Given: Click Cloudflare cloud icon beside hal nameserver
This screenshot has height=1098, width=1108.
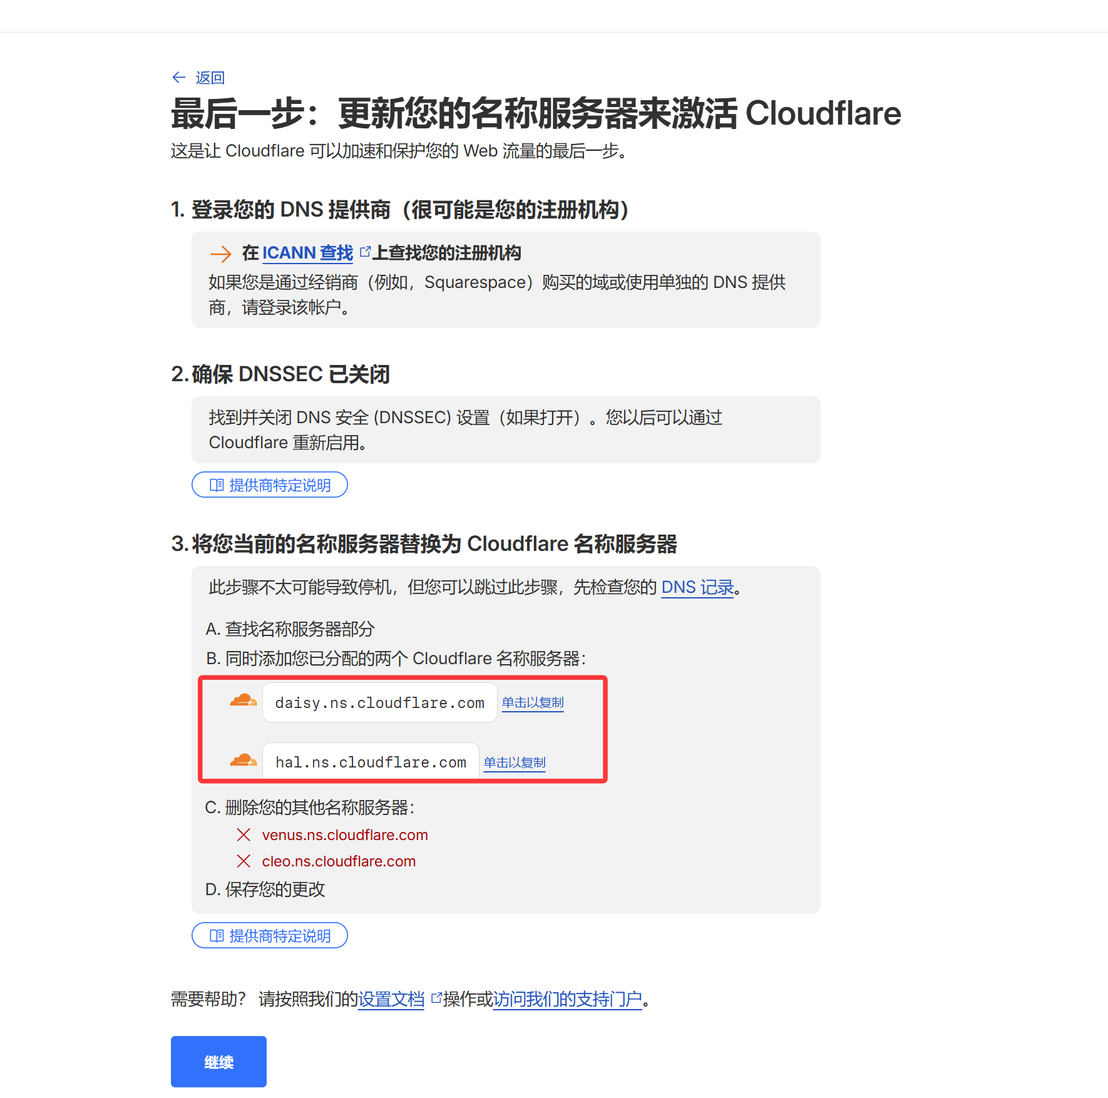Looking at the screenshot, I should click(243, 761).
